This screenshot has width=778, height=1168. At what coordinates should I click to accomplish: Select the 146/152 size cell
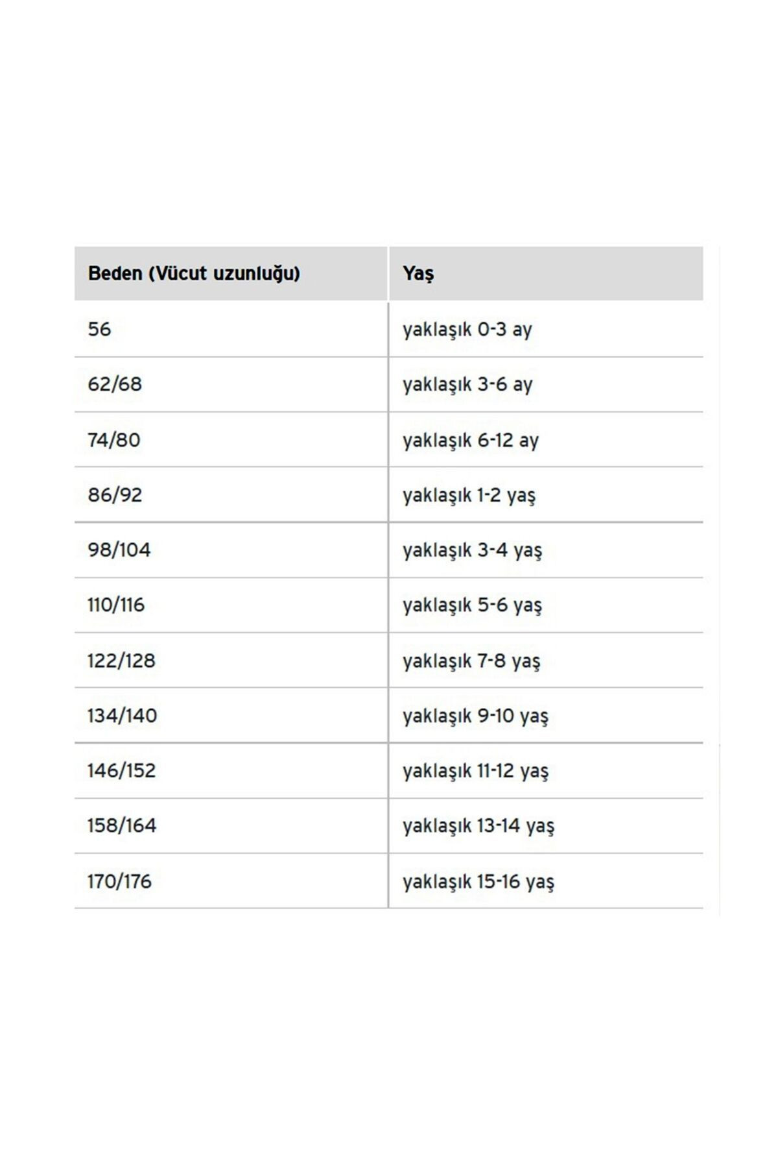tap(231, 770)
